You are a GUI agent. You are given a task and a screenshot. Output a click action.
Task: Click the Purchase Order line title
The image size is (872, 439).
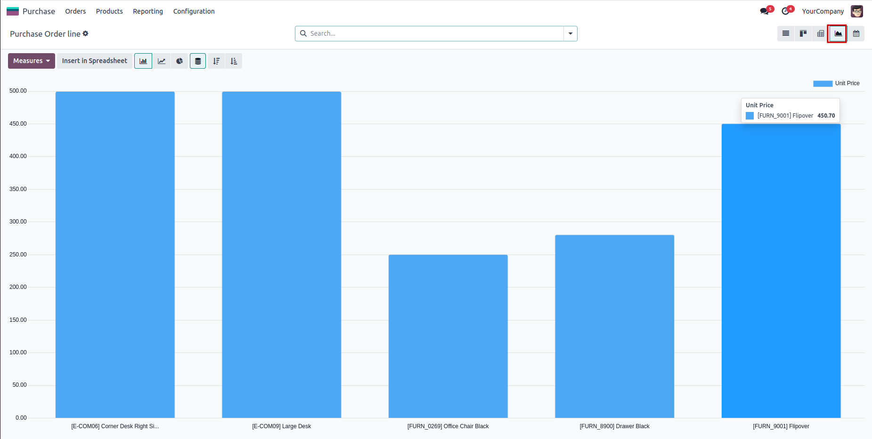click(x=45, y=34)
